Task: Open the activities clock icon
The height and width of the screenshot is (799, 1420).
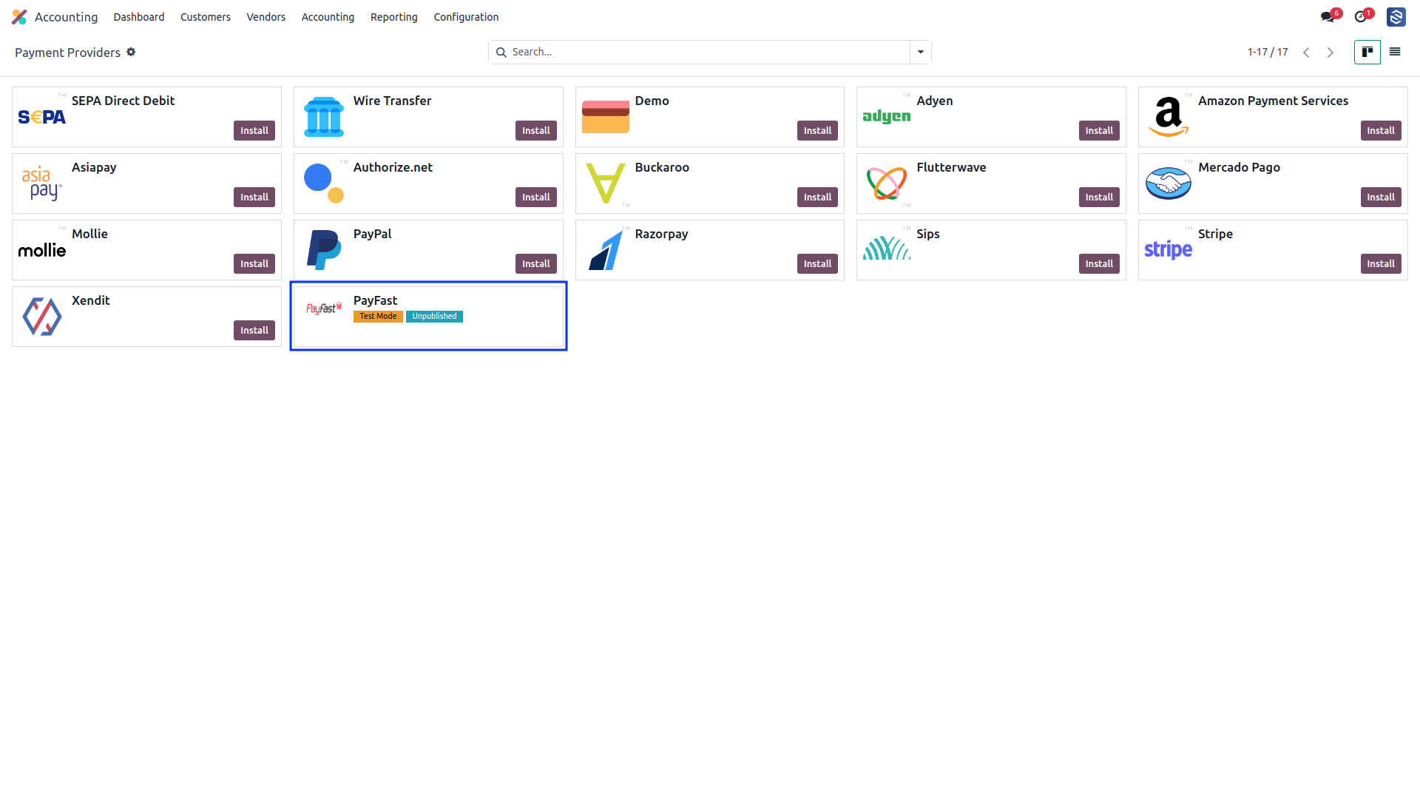Action: click(x=1360, y=17)
